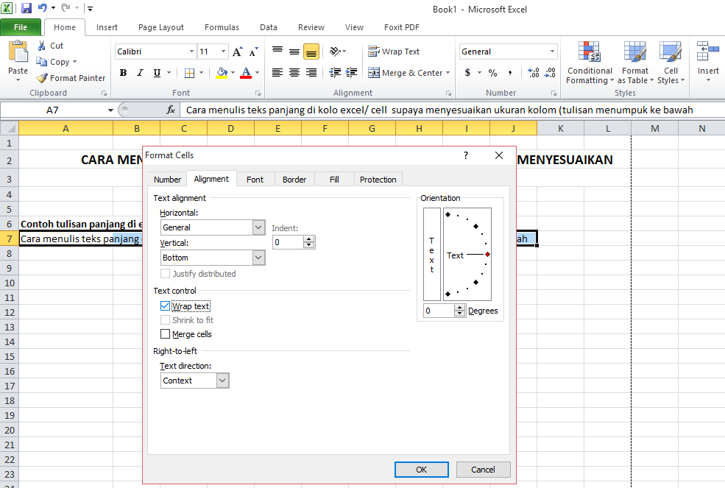Toggle Underline formatting
This screenshot has height=488, width=725.
click(x=158, y=73)
